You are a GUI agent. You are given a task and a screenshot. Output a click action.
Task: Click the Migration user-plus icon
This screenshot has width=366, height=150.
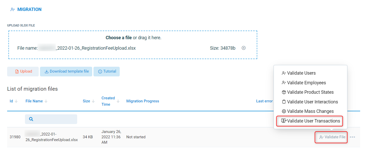click(x=12, y=9)
